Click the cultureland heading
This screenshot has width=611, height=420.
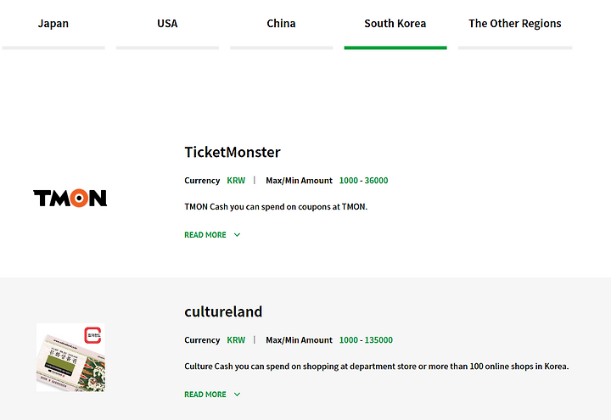223,311
